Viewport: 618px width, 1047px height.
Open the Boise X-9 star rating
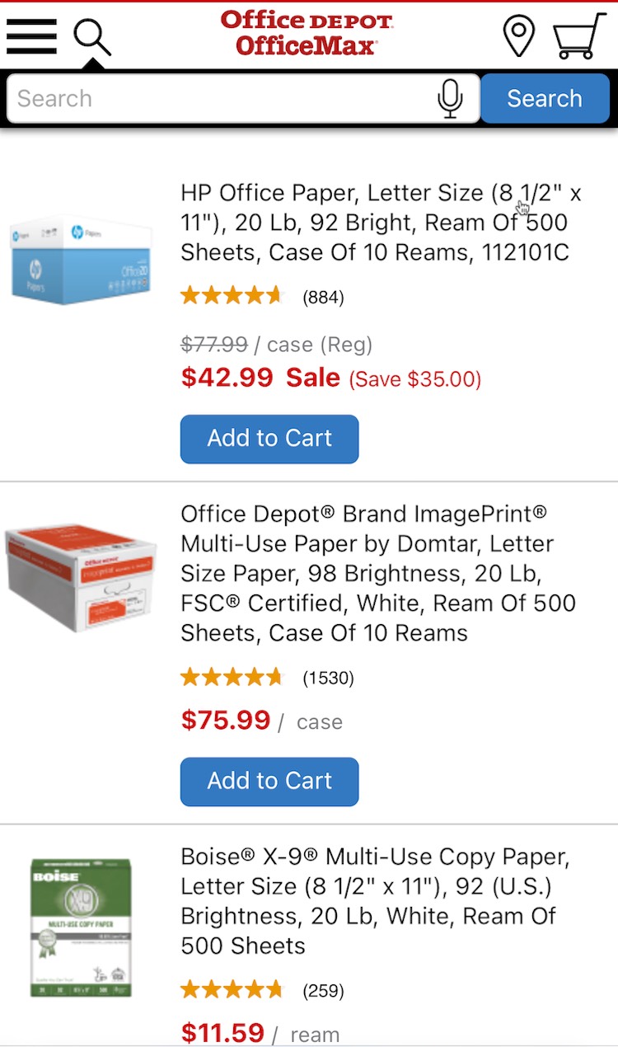tap(232, 989)
